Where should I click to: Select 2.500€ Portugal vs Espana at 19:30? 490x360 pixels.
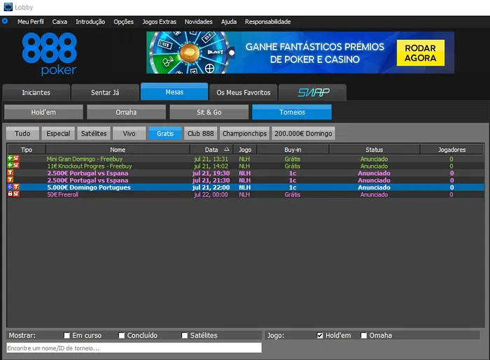246,173
